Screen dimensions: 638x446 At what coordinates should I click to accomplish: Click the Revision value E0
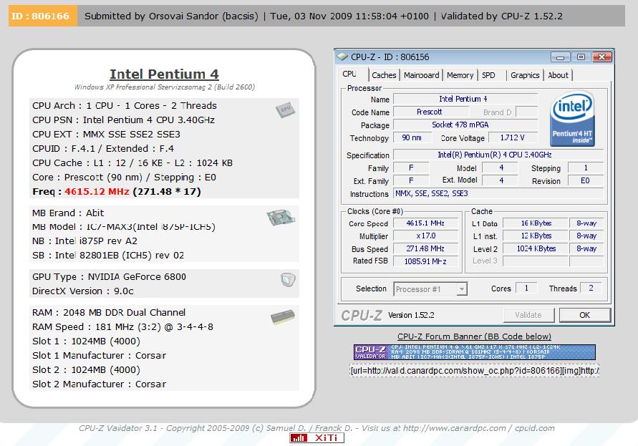(585, 180)
